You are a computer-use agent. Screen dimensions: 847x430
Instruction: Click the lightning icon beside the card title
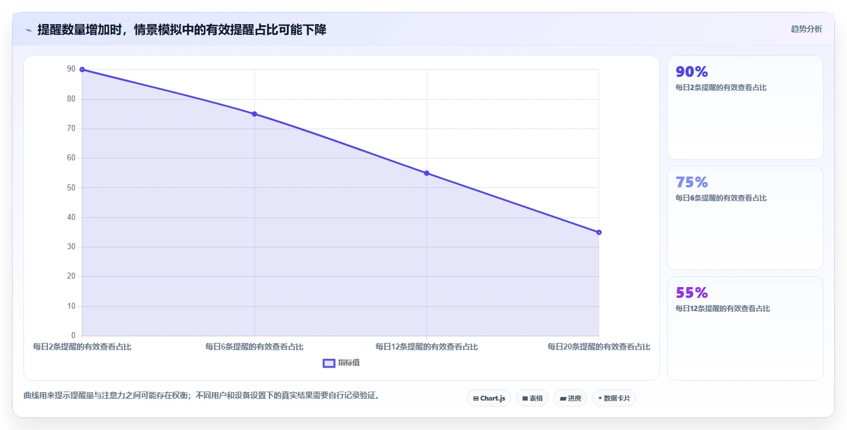[28, 30]
